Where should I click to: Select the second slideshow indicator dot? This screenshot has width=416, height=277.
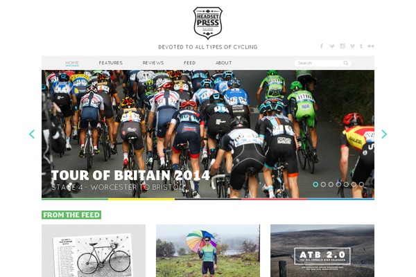[x=323, y=184]
